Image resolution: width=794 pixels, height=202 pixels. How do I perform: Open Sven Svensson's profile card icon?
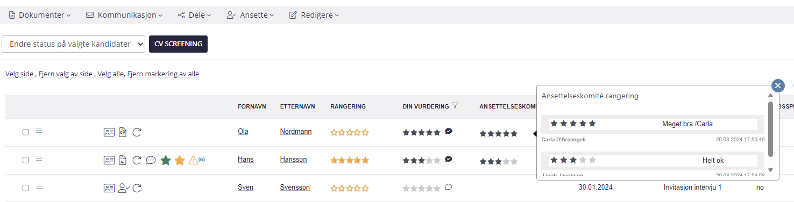pos(109,188)
